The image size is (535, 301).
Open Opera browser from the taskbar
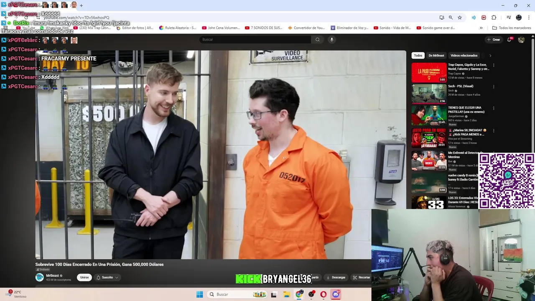click(324, 294)
